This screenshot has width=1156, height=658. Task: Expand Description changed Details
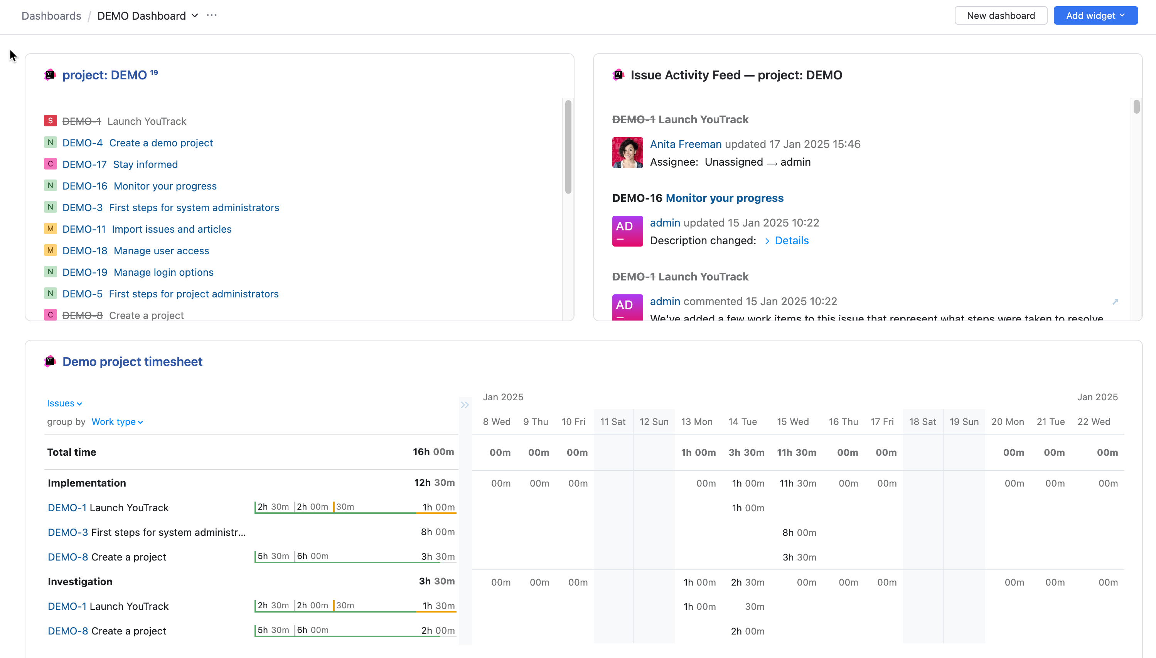coord(791,240)
